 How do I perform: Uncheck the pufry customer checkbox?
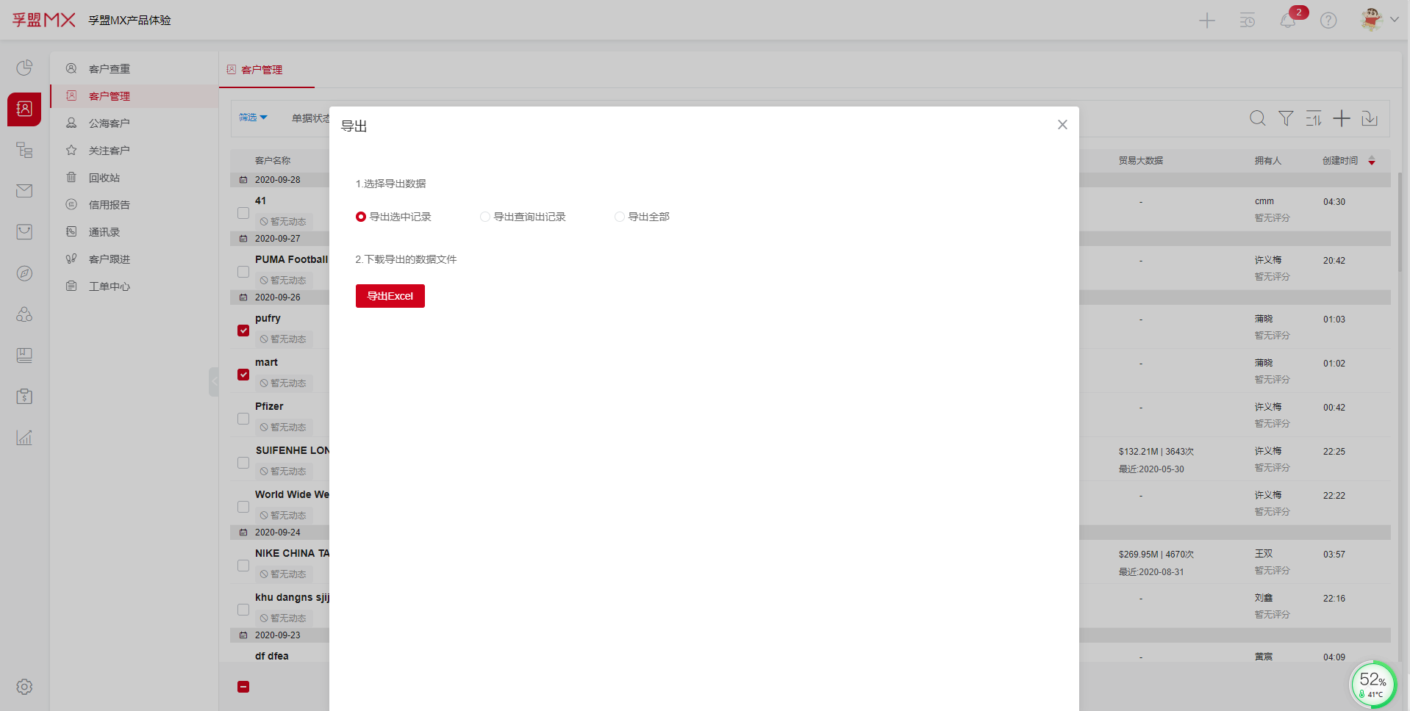243,331
